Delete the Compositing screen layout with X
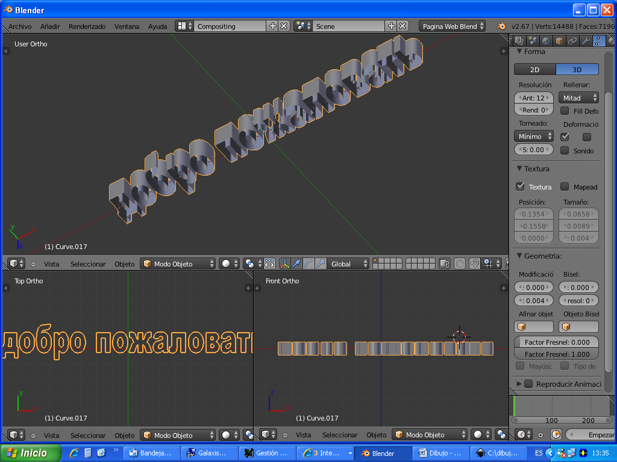Image resolution: width=617 pixels, height=462 pixels. (x=284, y=26)
